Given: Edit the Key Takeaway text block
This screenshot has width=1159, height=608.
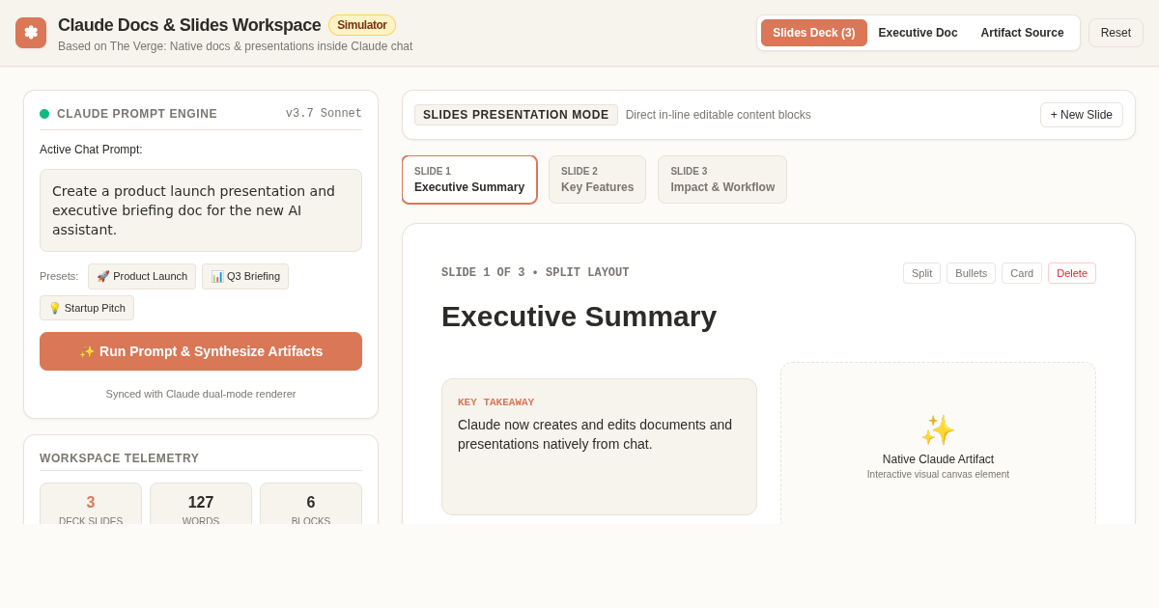Looking at the screenshot, I should [x=599, y=447].
